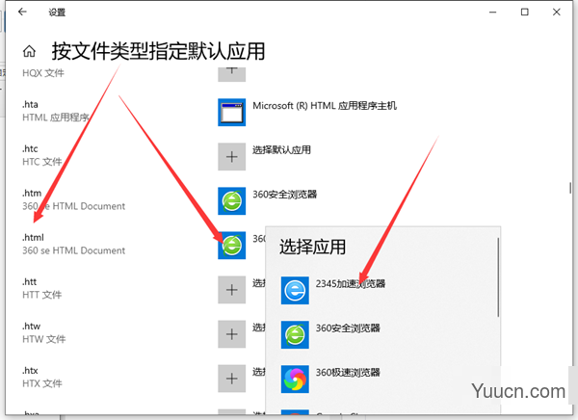Choose the 360安全浏览器 icon in the popup
The height and width of the screenshot is (420, 578).
[295, 335]
